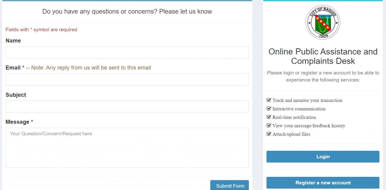This screenshot has height=190, width=386.
Task: Click the Submit Form button
Action: coord(230,186)
